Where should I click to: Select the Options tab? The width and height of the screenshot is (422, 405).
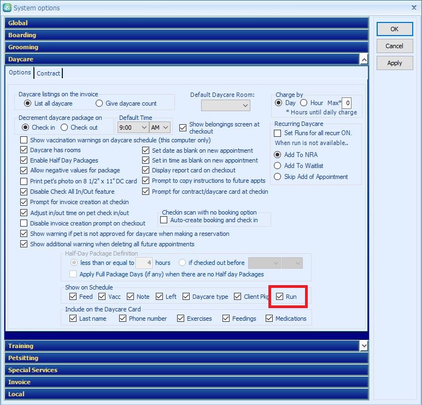click(20, 72)
